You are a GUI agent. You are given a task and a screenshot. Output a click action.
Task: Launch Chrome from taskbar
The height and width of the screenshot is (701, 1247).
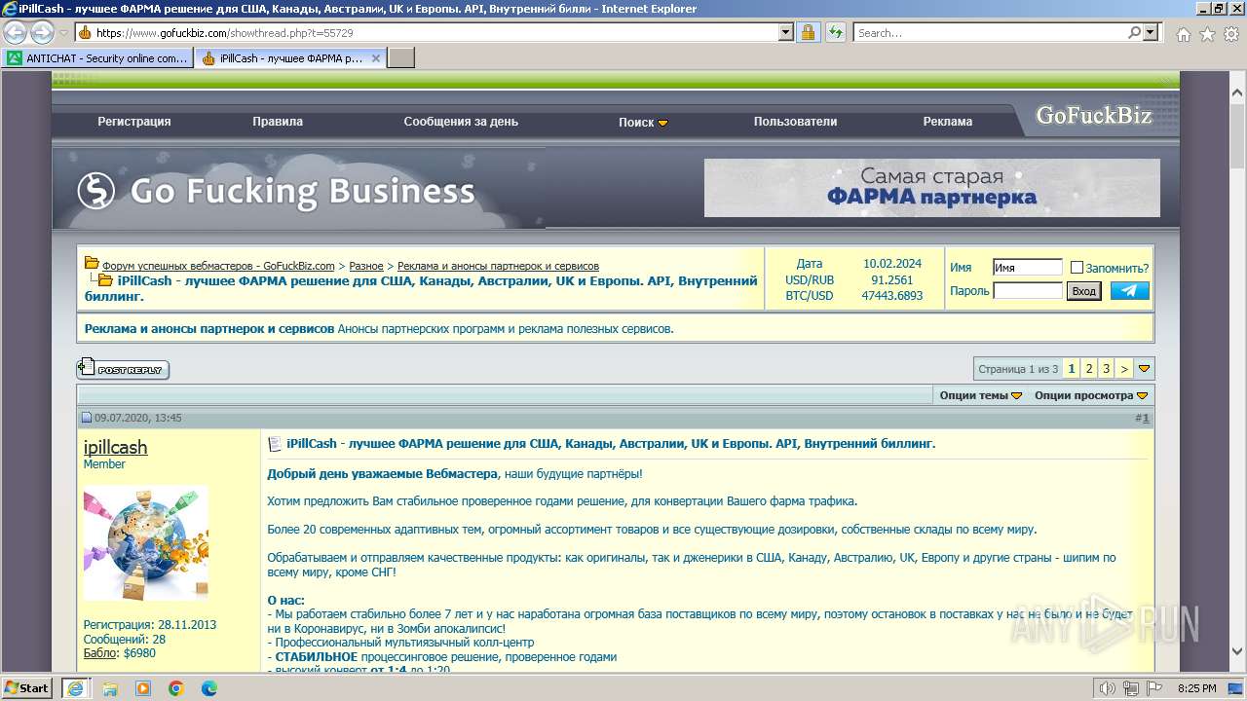point(176,688)
